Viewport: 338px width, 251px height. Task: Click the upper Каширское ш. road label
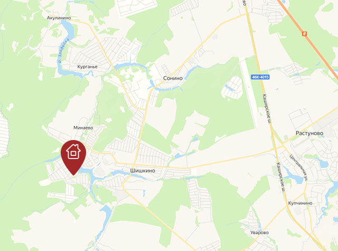(267, 109)
